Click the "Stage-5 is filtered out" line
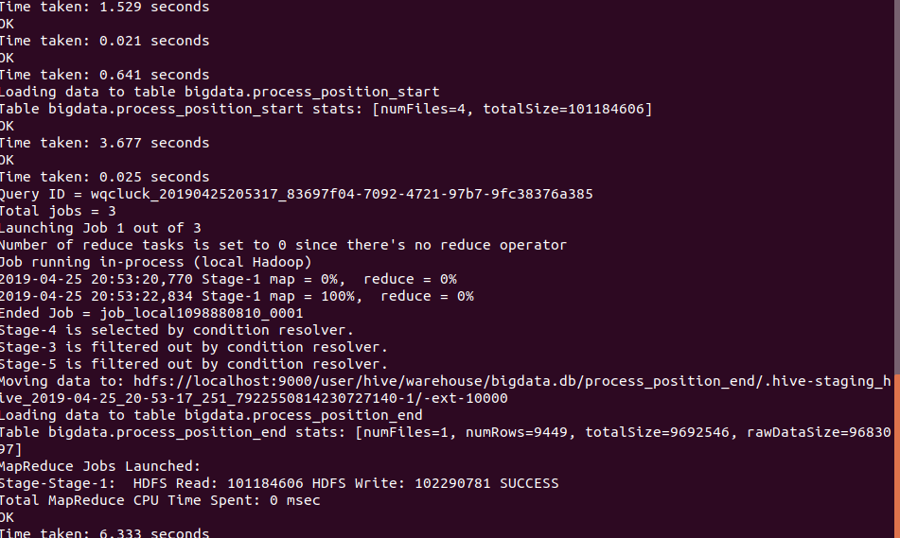This screenshot has width=900, height=538. click(192, 364)
